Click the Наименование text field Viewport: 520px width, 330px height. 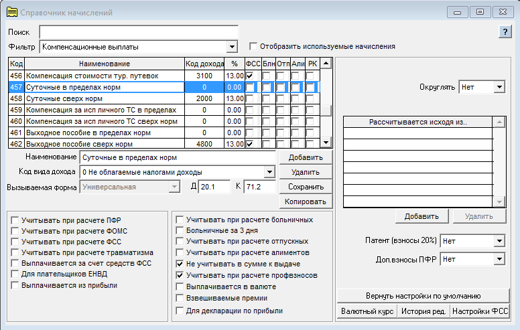click(x=178, y=157)
